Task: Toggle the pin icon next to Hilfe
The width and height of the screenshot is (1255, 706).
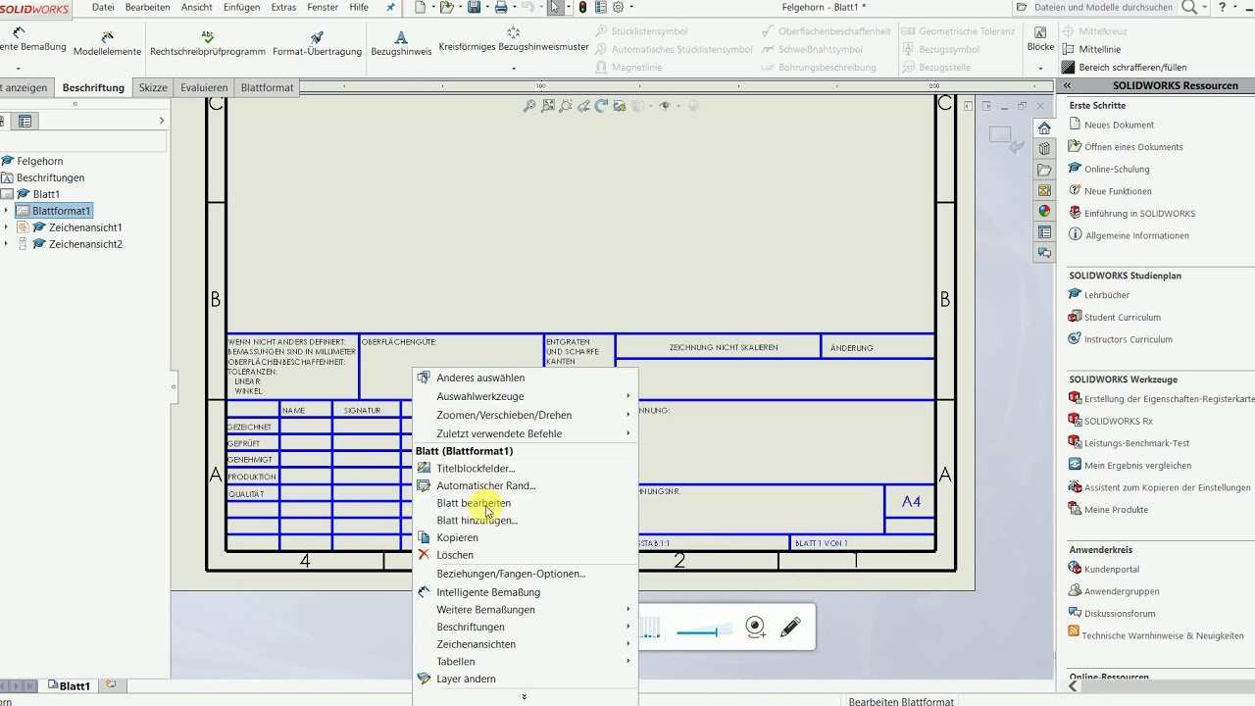Action: point(391,8)
